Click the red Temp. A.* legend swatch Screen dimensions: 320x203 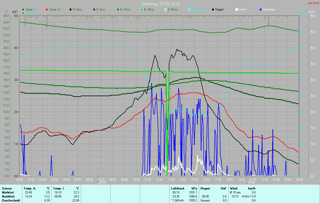[x=47, y=10]
